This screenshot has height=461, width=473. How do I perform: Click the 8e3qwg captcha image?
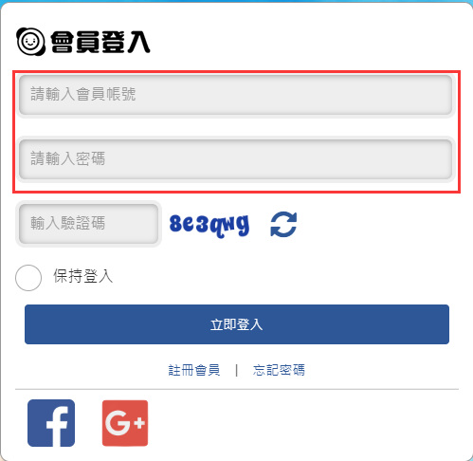209,225
